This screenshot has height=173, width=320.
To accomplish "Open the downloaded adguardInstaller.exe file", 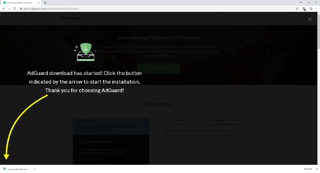I will pyautogui.click(x=16, y=169).
